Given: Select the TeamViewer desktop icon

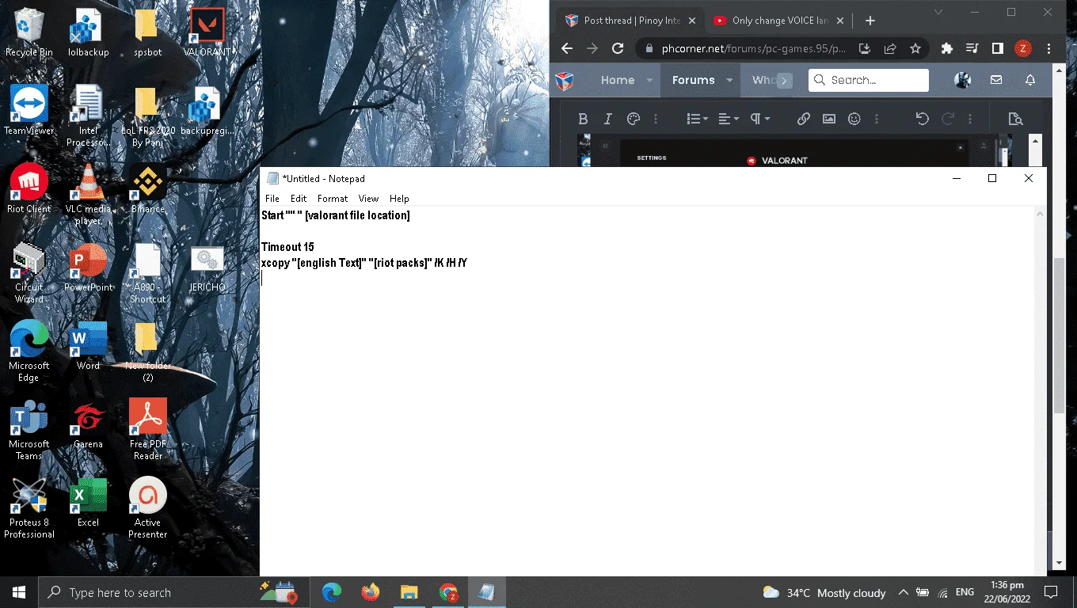Looking at the screenshot, I should tap(29, 110).
